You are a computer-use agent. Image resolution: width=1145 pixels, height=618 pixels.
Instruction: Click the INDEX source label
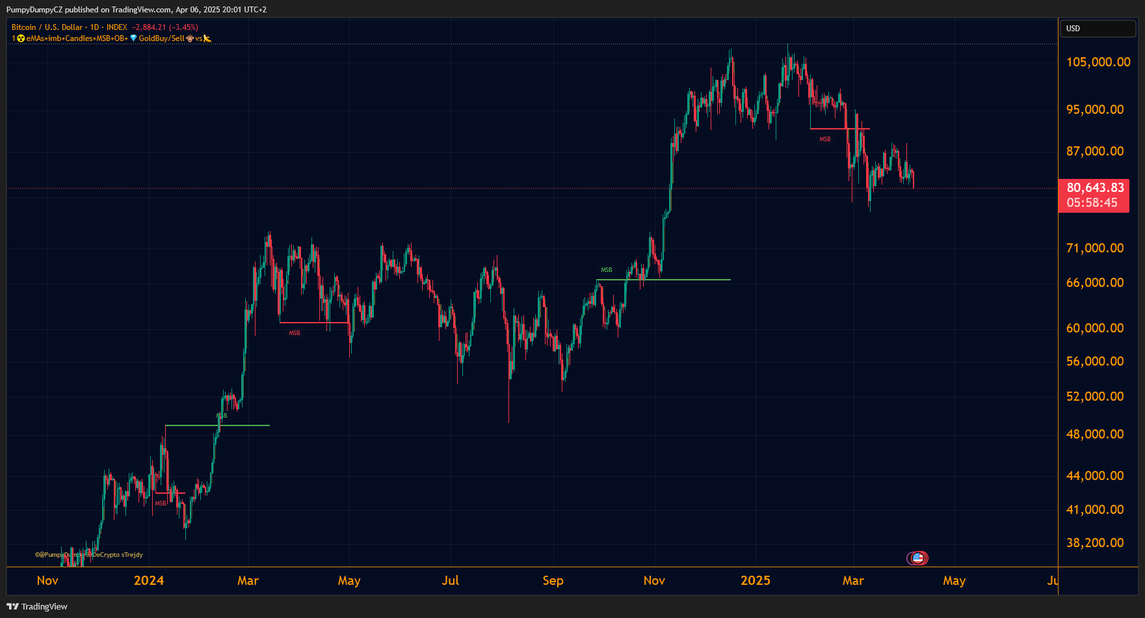tap(117, 27)
